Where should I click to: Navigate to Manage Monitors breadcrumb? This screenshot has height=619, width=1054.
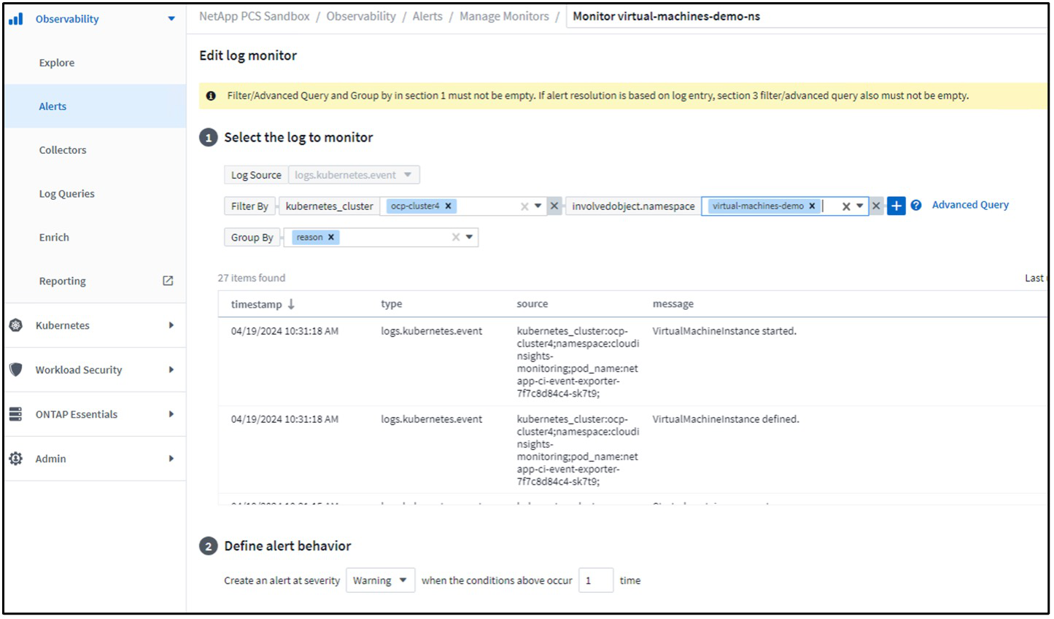pos(504,16)
